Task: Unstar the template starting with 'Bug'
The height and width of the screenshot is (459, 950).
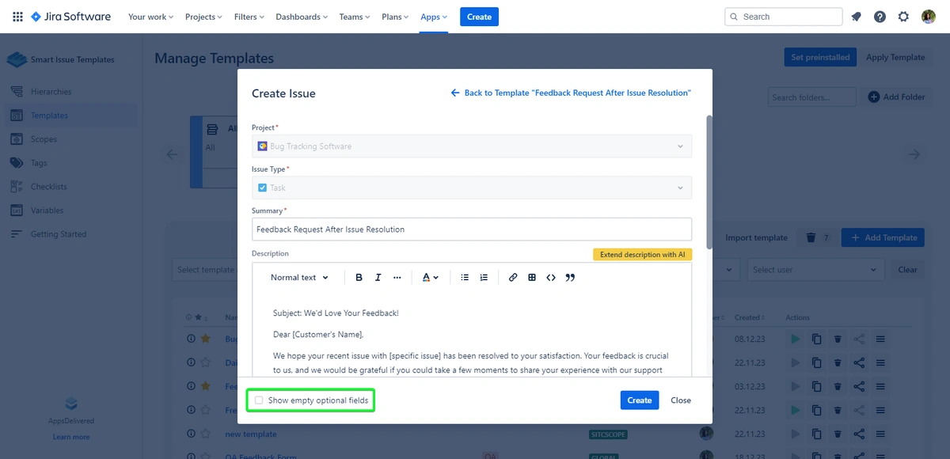Action: point(205,339)
